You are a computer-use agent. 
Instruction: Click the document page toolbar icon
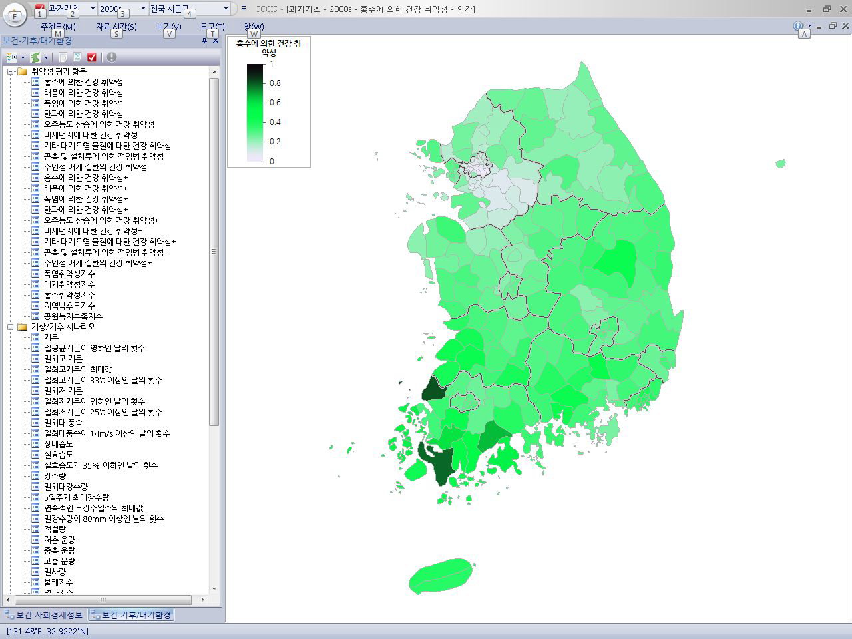[63, 57]
